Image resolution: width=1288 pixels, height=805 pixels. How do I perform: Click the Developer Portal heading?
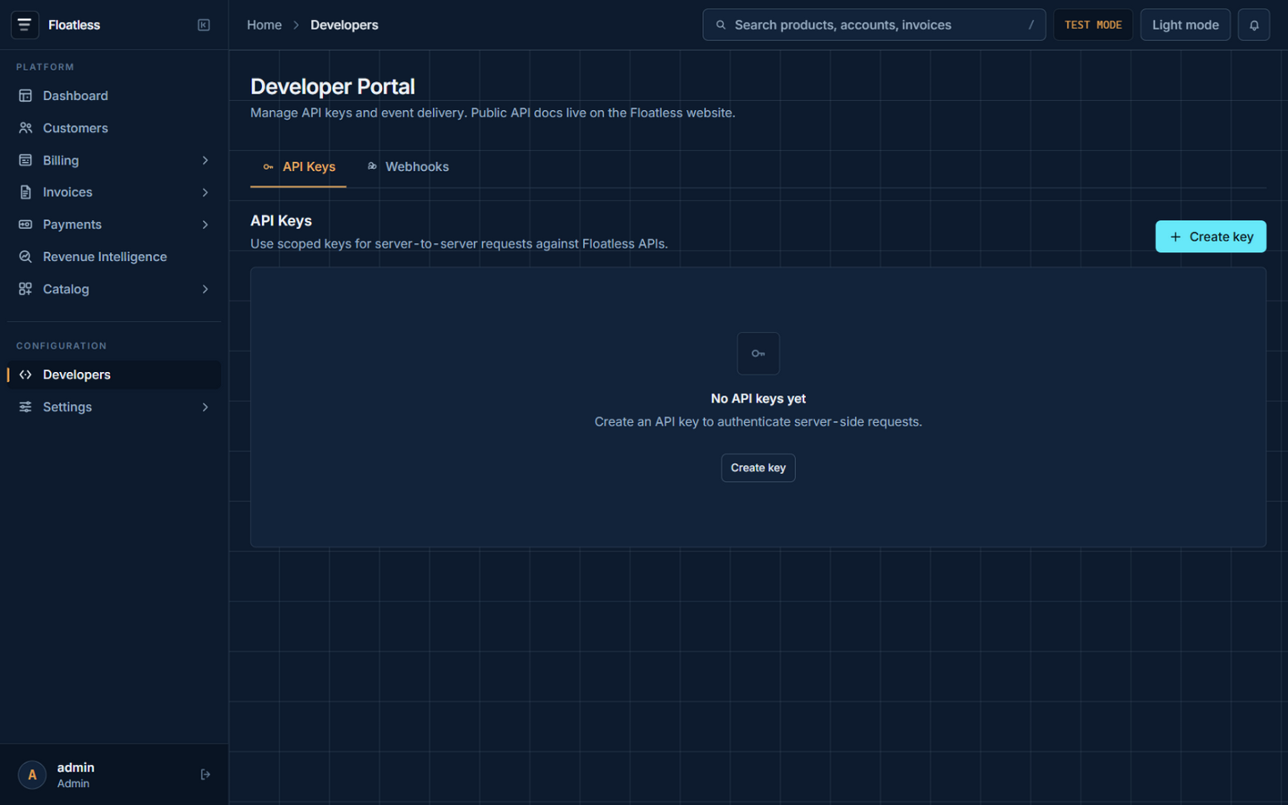coord(333,87)
